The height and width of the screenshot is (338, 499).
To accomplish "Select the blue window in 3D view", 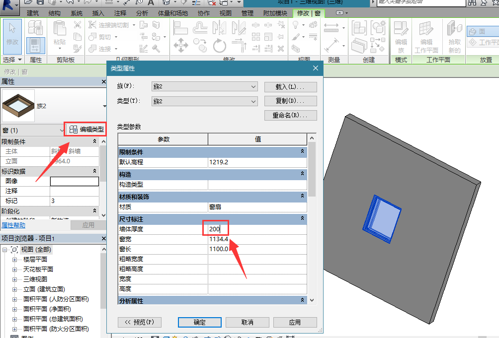I will pos(382,219).
